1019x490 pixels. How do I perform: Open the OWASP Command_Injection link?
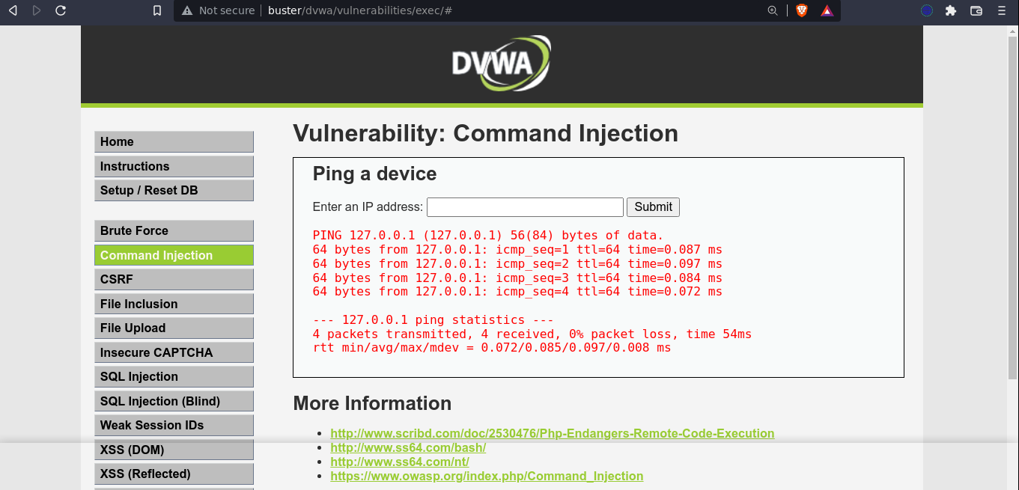coord(487,476)
